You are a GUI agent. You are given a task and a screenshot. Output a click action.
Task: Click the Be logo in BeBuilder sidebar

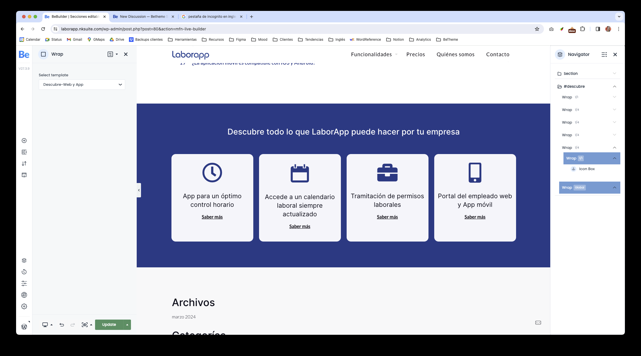pos(24,55)
